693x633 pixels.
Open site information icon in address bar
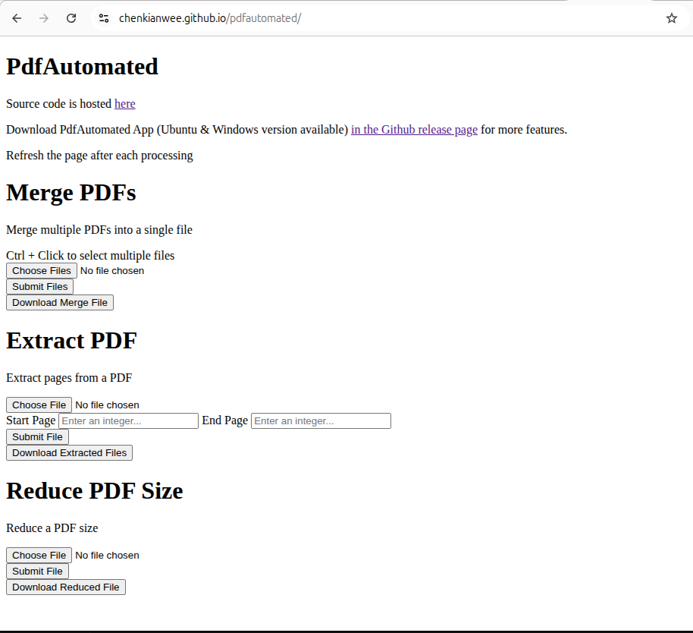click(105, 18)
